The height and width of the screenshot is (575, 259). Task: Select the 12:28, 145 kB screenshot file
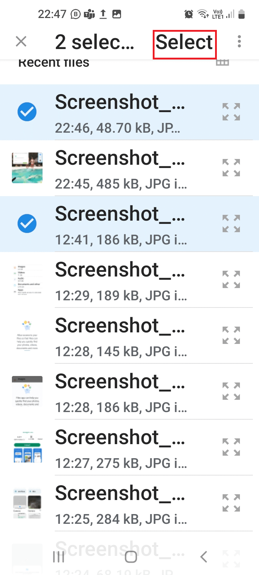point(129,336)
